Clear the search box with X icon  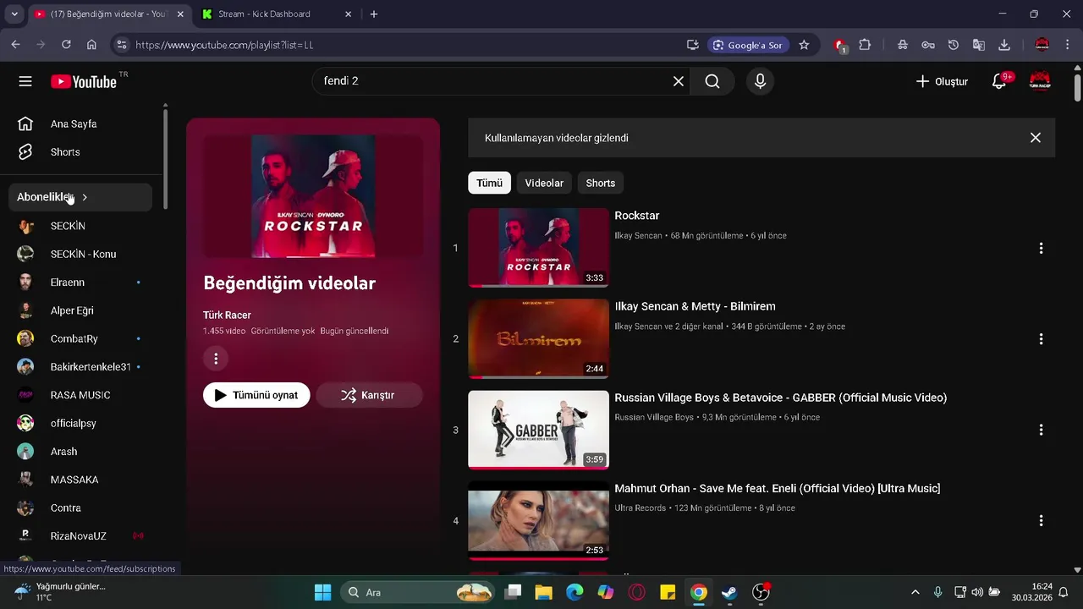pyautogui.click(x=679, y=81)
